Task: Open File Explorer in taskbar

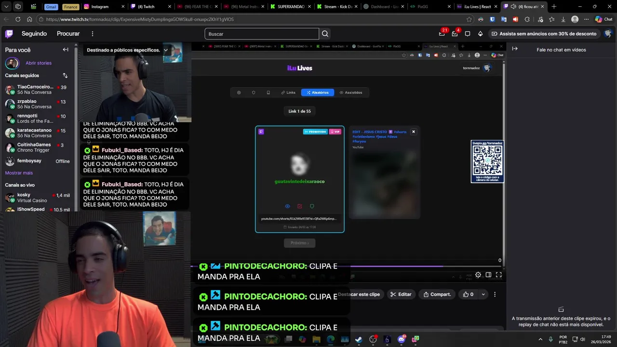Action: click(x=316, y=339)
